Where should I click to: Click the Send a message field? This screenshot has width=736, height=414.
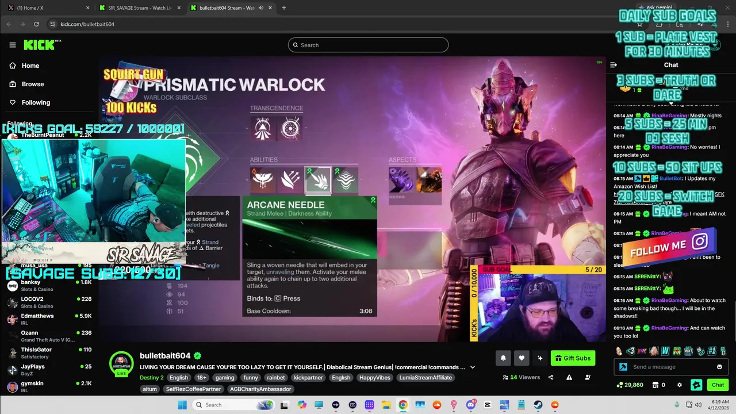click(671, 367)
